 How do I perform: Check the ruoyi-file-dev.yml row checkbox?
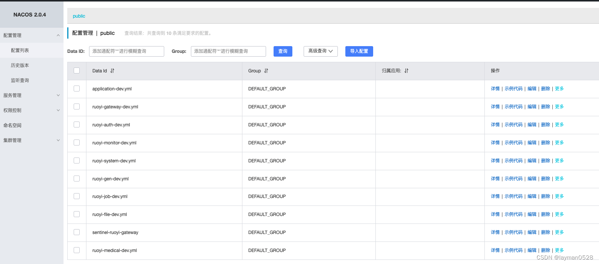coord(77,214)
